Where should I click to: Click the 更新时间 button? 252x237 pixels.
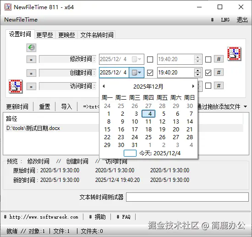point(17,107)
